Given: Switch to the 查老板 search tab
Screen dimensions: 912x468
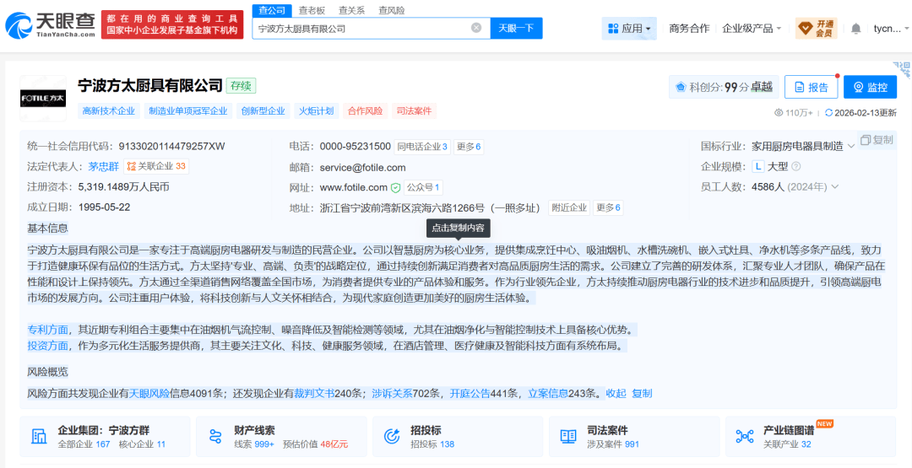Looking at the screenshot, I should [312, 10].
